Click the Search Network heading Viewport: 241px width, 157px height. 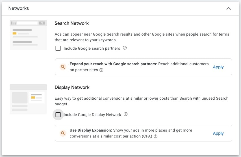[72, 23]
